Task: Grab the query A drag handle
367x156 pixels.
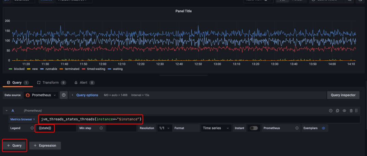Action: click(356, 111)
